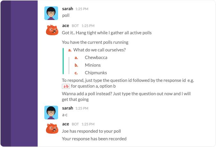Click the second BOT label beside ace
This screenshot has height=147, width=216.
(x=75, y=124)
